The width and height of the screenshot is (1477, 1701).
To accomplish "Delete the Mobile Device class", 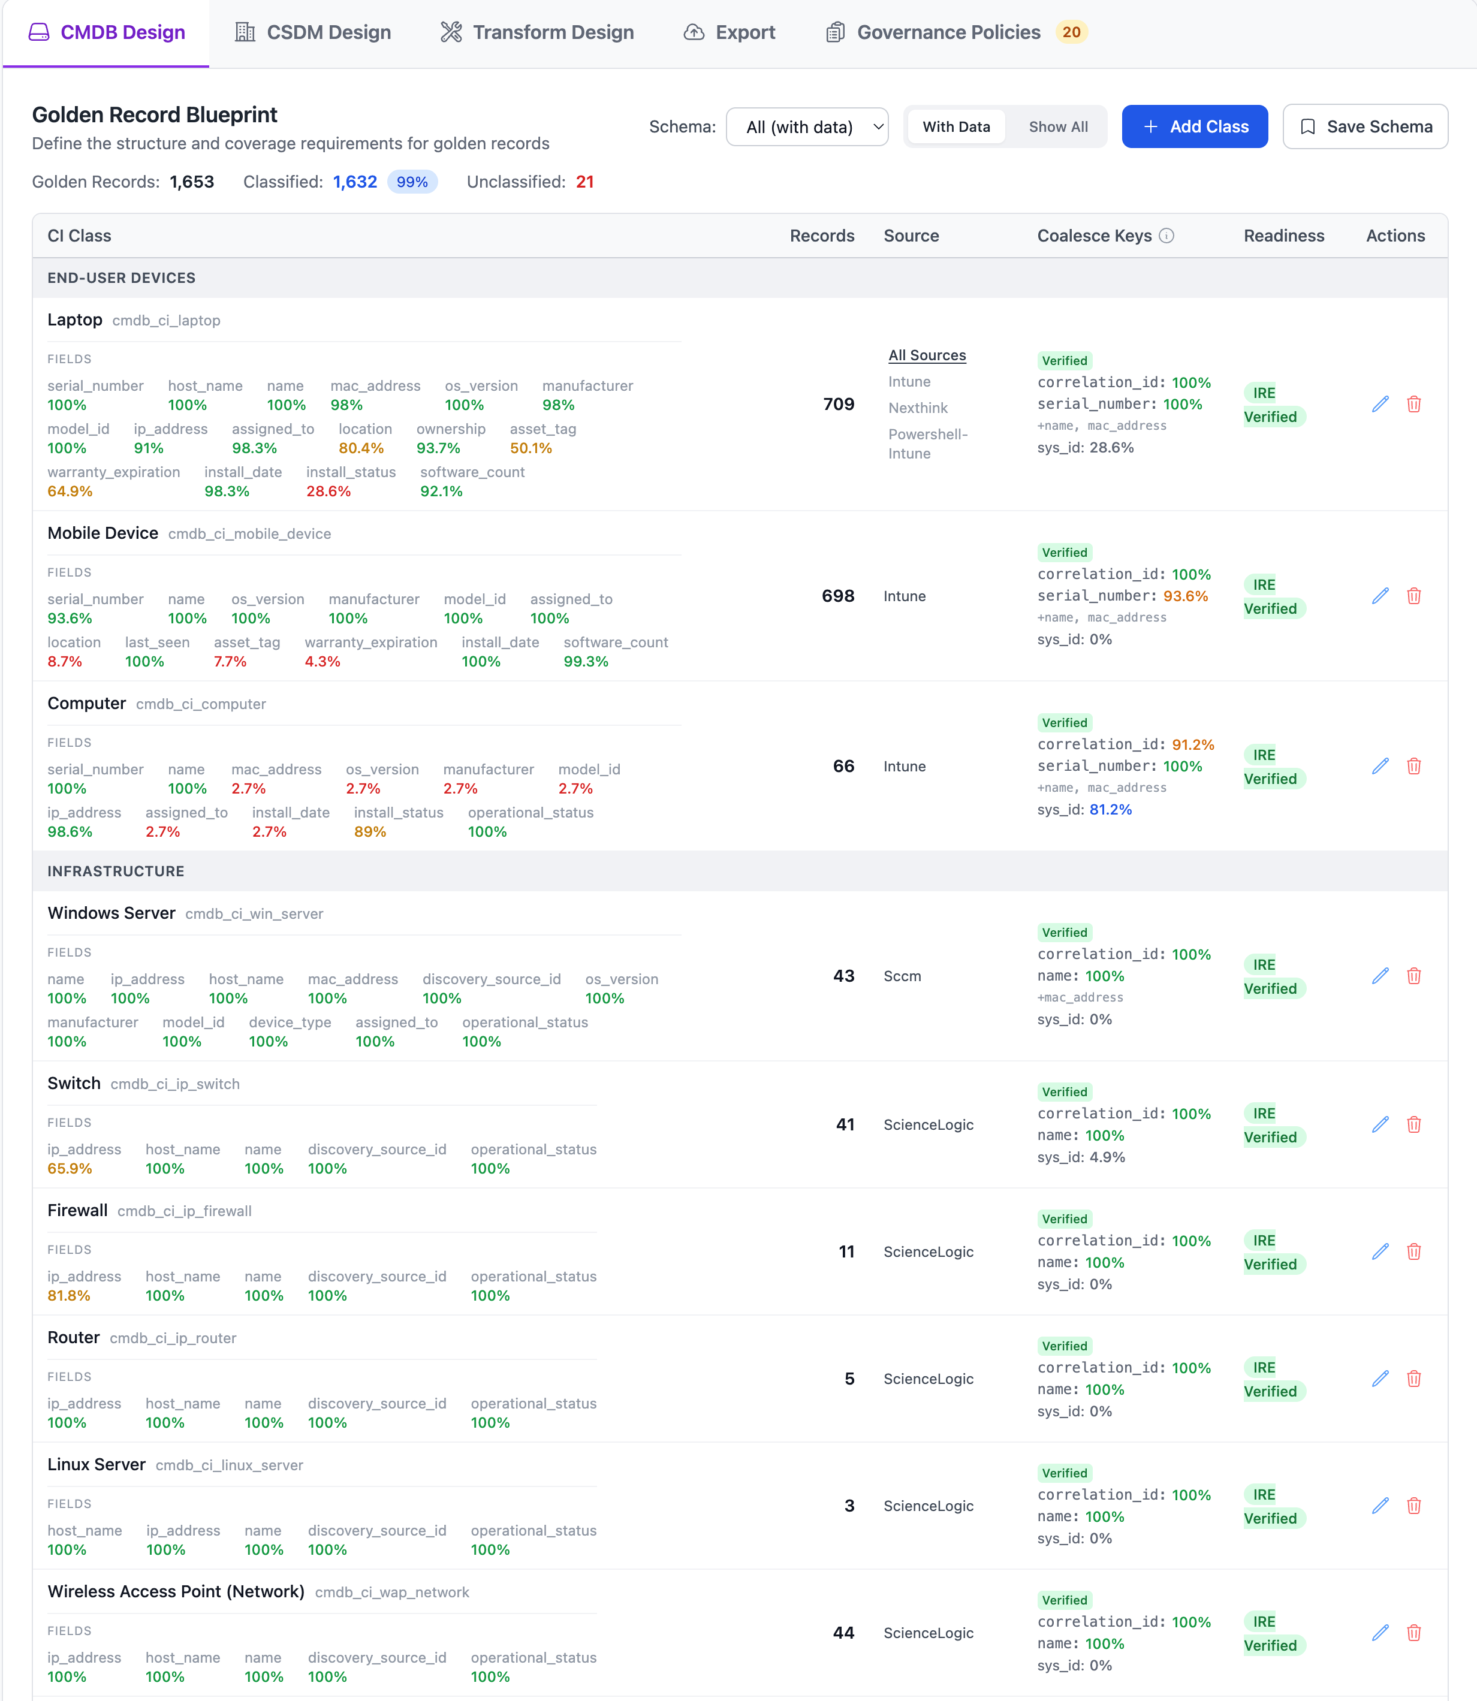I will coord(1413,596).
